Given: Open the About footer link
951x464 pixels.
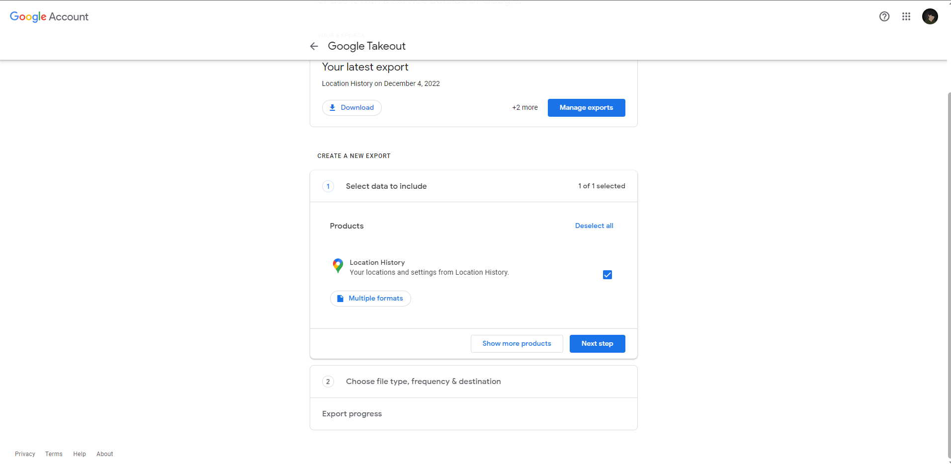Looking at the screenshot, I should pos(105,454).
